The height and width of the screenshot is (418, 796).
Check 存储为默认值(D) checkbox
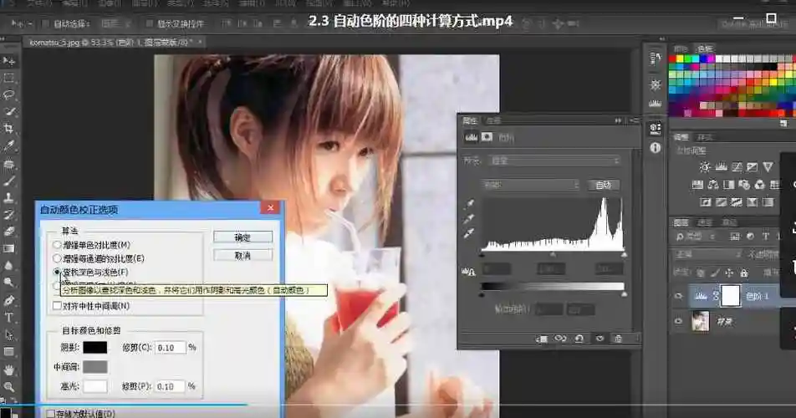click(x=51, y=414)
